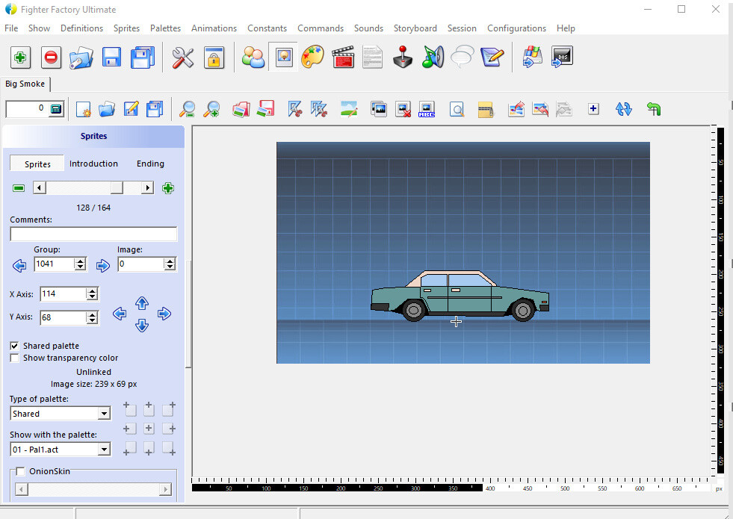The height and width of the screenshot is (519, 733).
Task: Open the Animations menu
Action: click(x=214, y=28)
